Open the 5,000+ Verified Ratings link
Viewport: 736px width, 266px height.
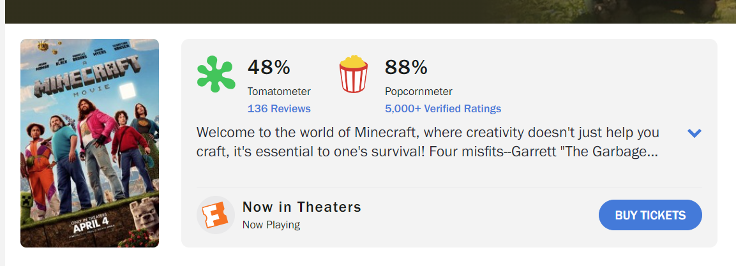pyautogui.click(x=442, y=108)
